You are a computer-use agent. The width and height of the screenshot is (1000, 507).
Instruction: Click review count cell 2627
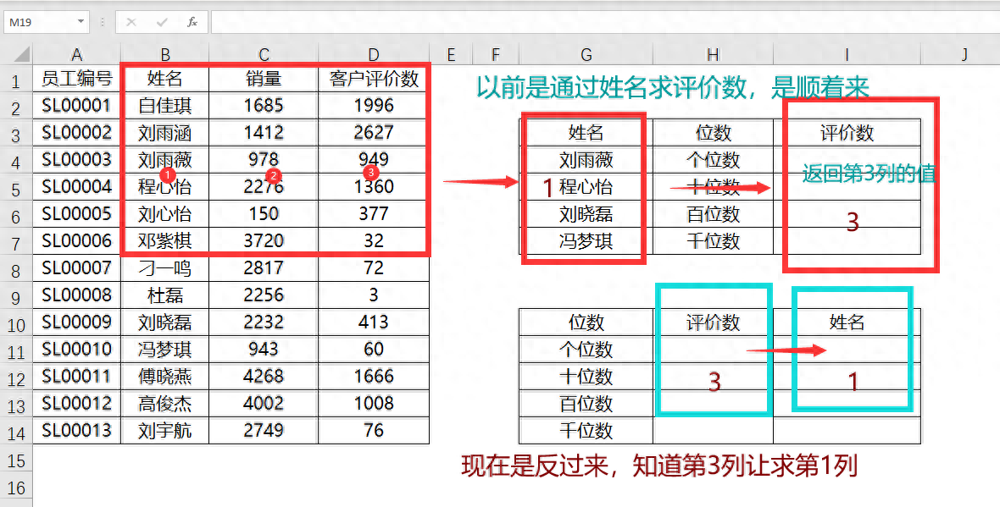pos(374,133)
